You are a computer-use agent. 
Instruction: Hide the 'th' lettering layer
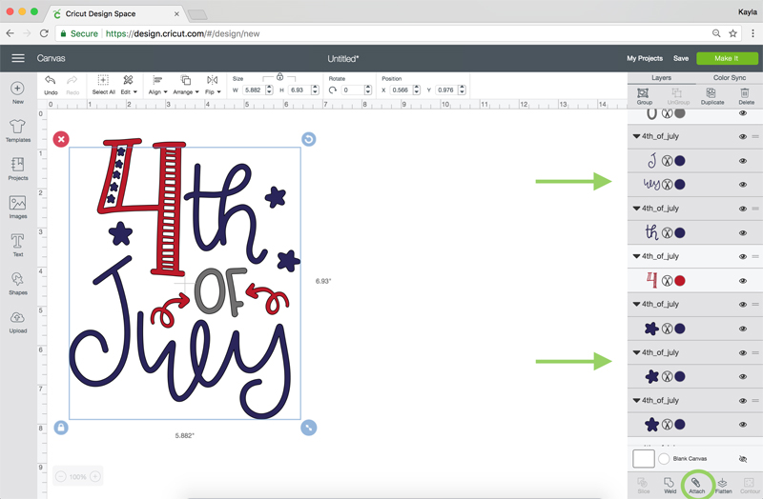coord(743,233)
